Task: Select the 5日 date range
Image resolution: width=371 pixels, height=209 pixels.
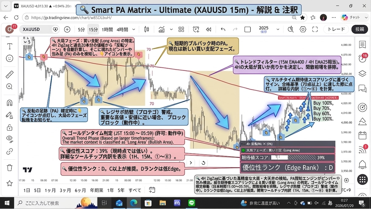Action: point(37,190)
